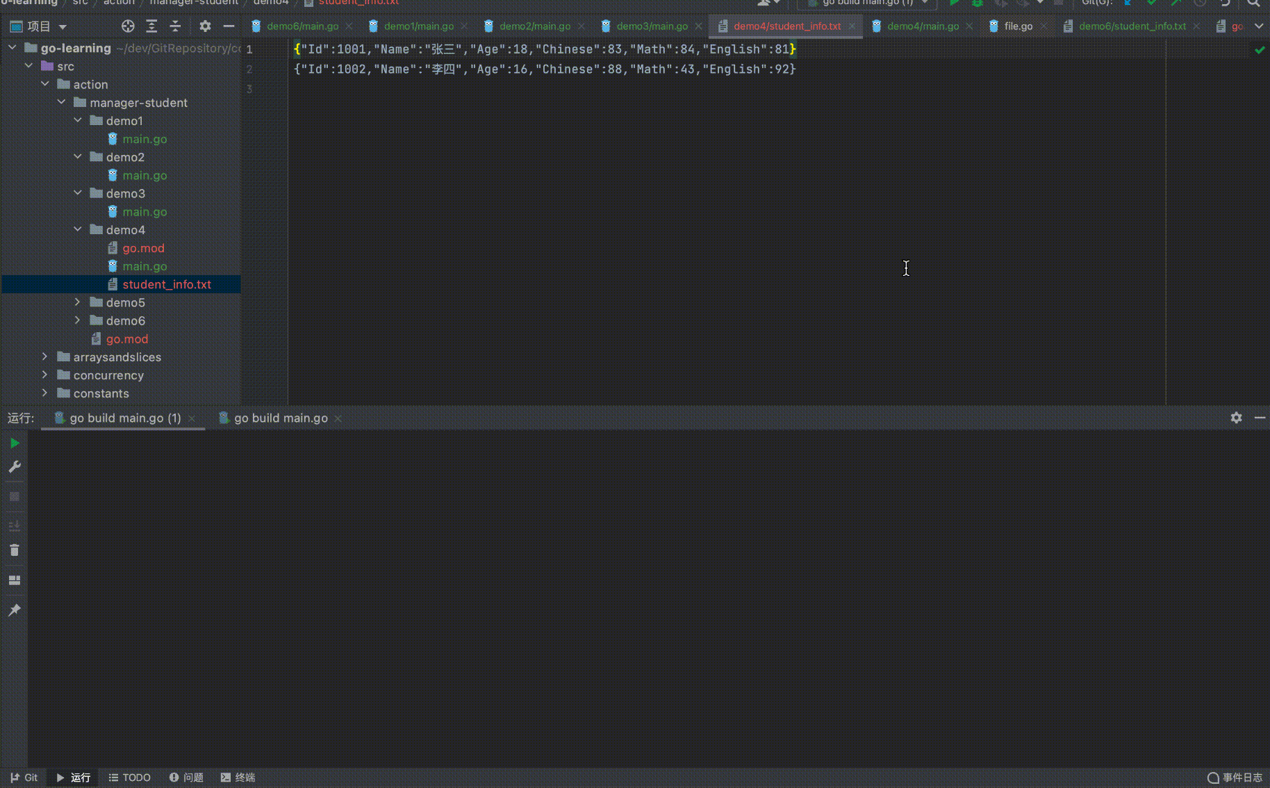Expand the constants folder
The width and height of the screenshot is (1270, 788).
(45, 393)
